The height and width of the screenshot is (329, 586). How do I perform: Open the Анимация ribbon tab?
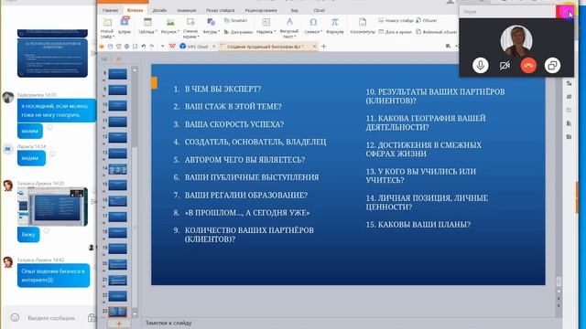pos(186,10)
